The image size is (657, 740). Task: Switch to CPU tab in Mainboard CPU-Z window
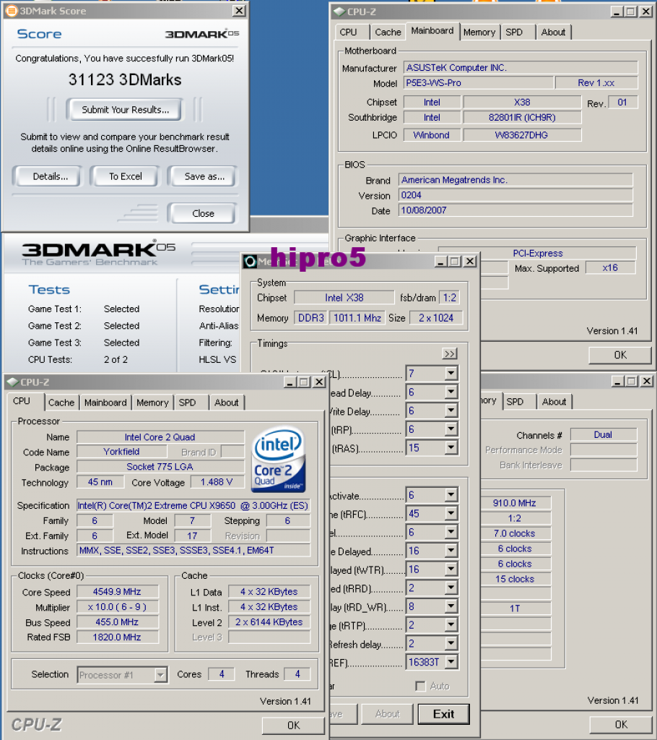coord(349,32)
